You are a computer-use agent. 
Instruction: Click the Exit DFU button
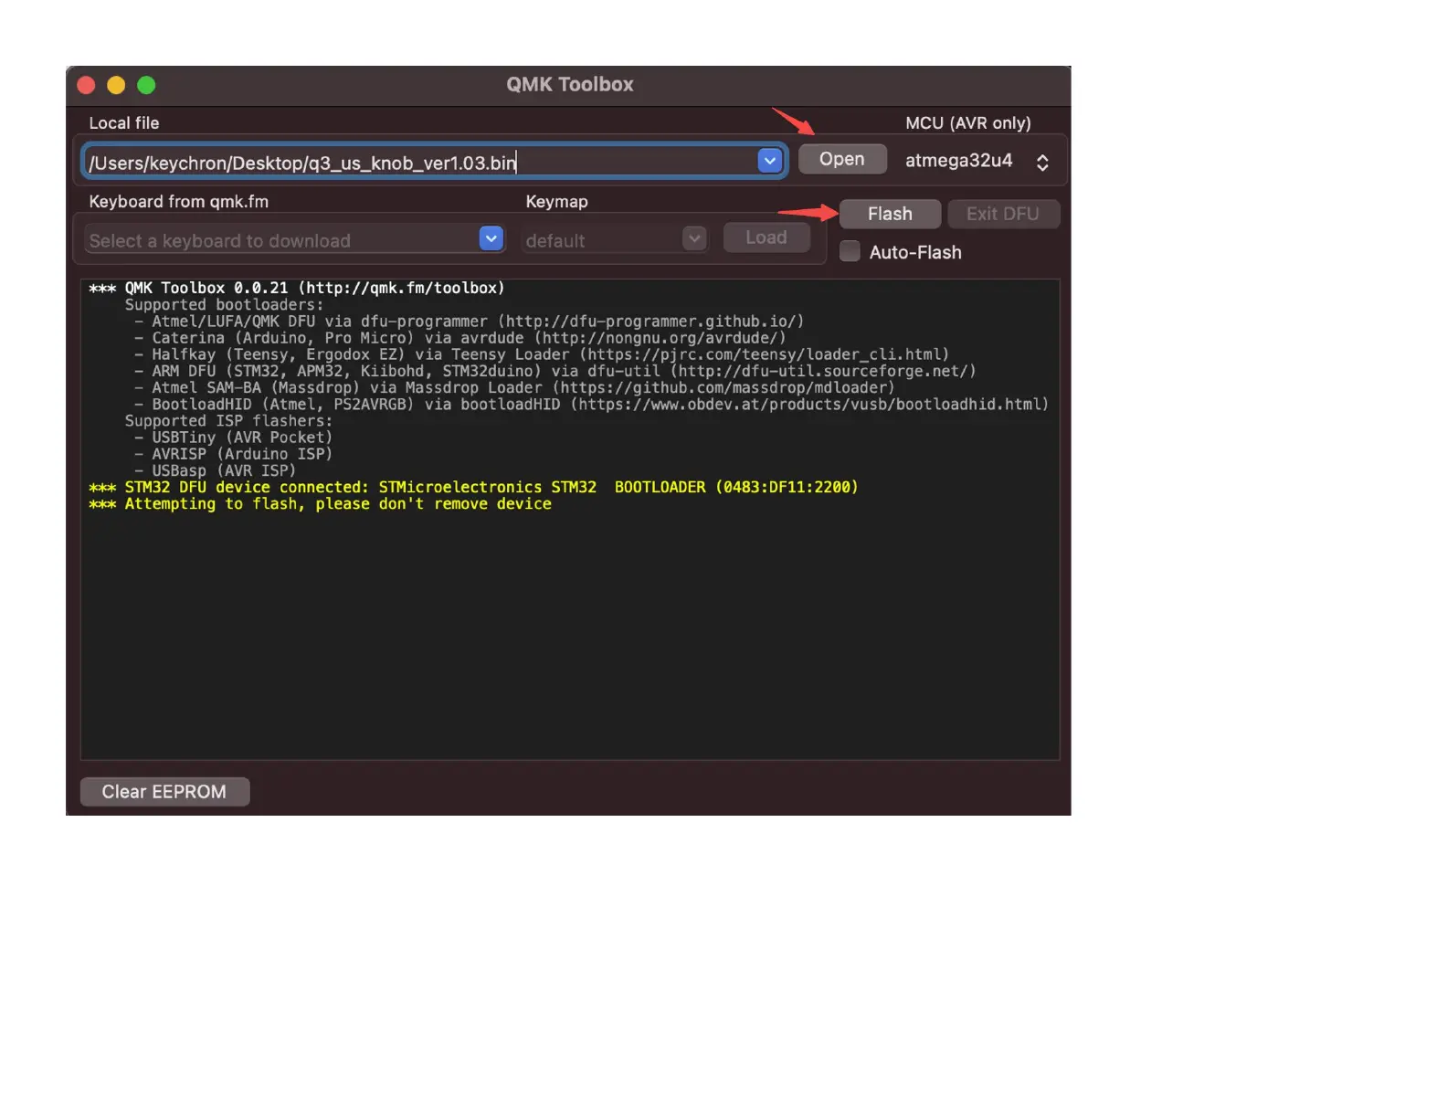(1002, 214)
